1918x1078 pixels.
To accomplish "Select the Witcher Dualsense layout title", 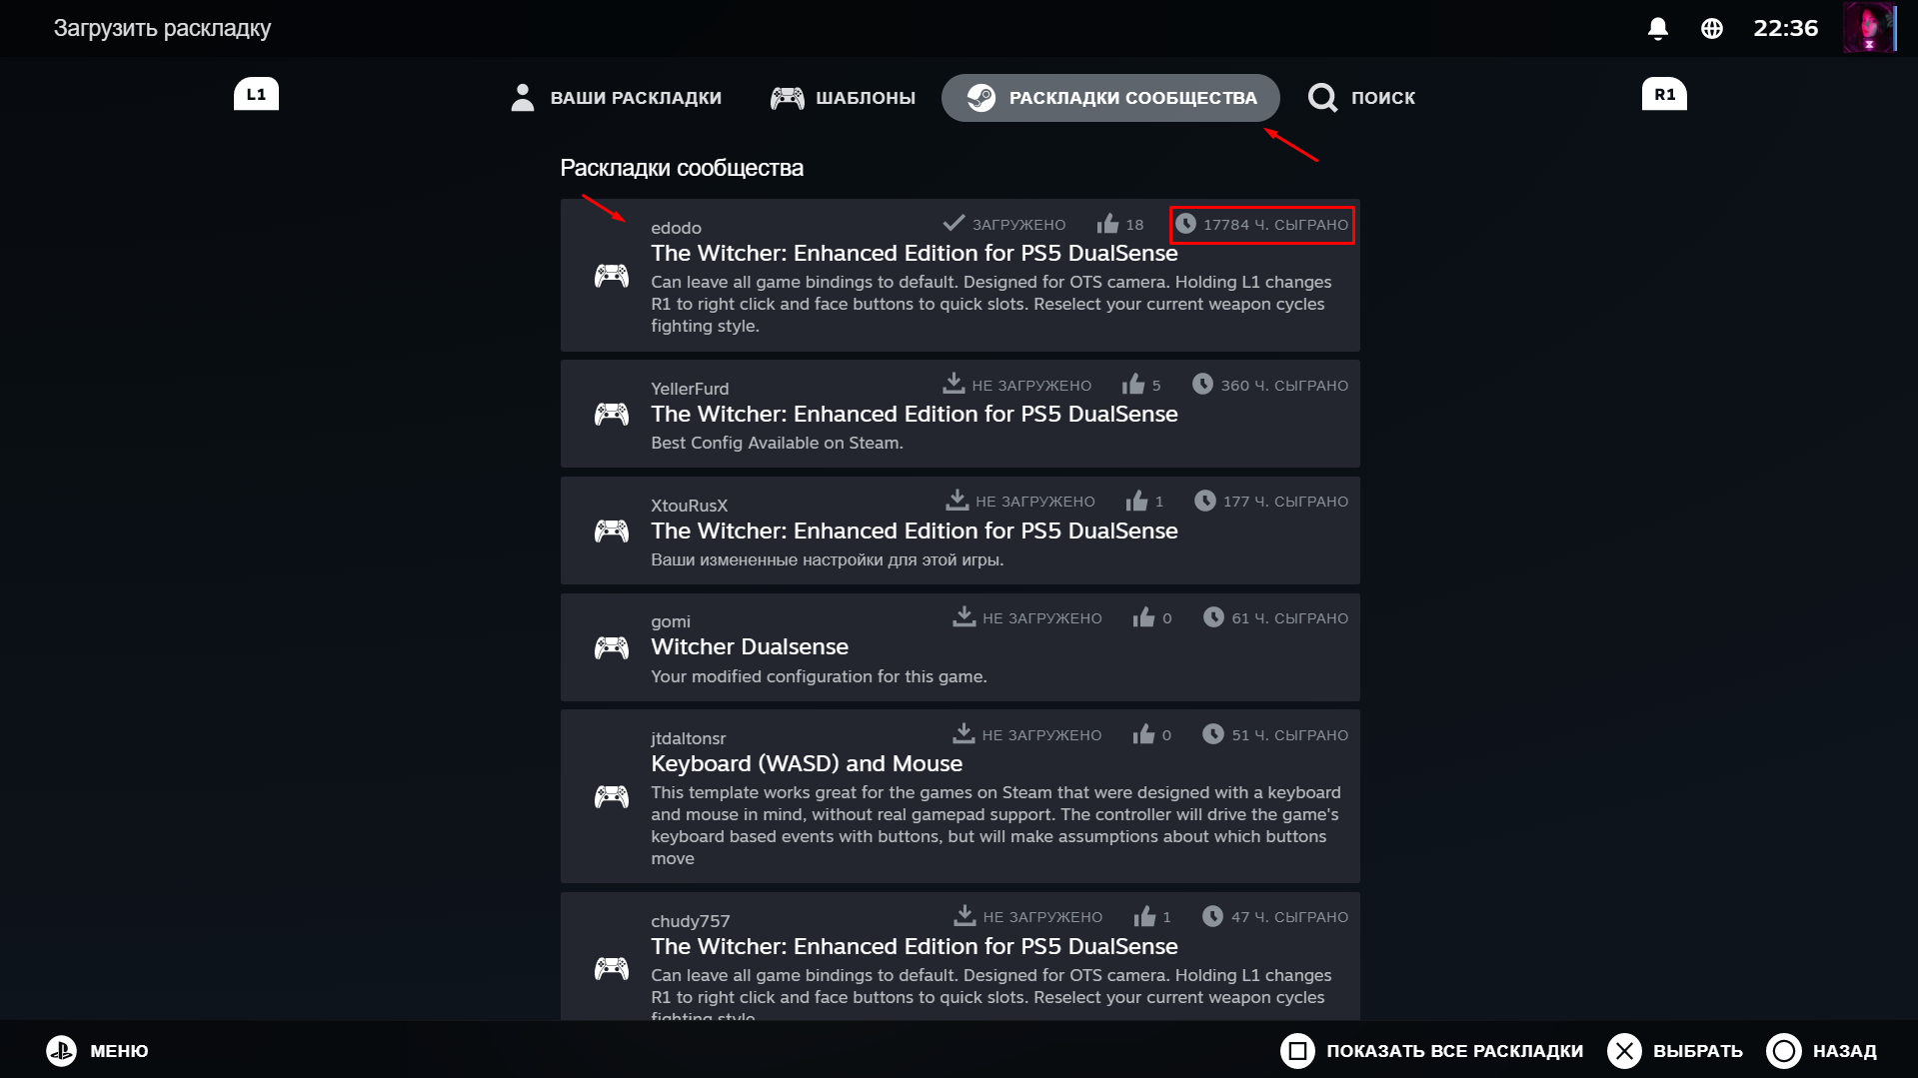I will (x=750, y=647).
